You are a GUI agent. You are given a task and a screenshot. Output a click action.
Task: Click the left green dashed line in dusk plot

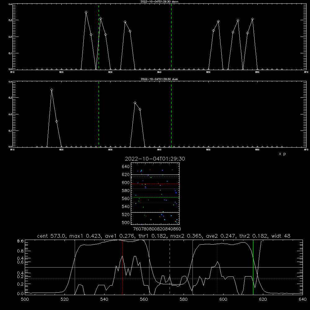coord(99,114)
